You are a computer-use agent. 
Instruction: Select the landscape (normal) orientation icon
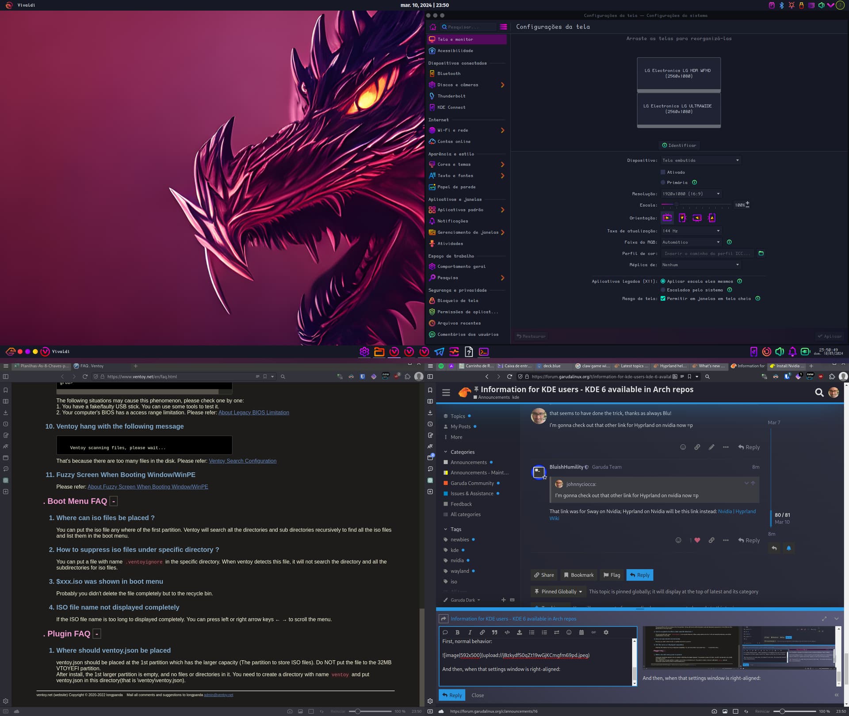[667, 218]
